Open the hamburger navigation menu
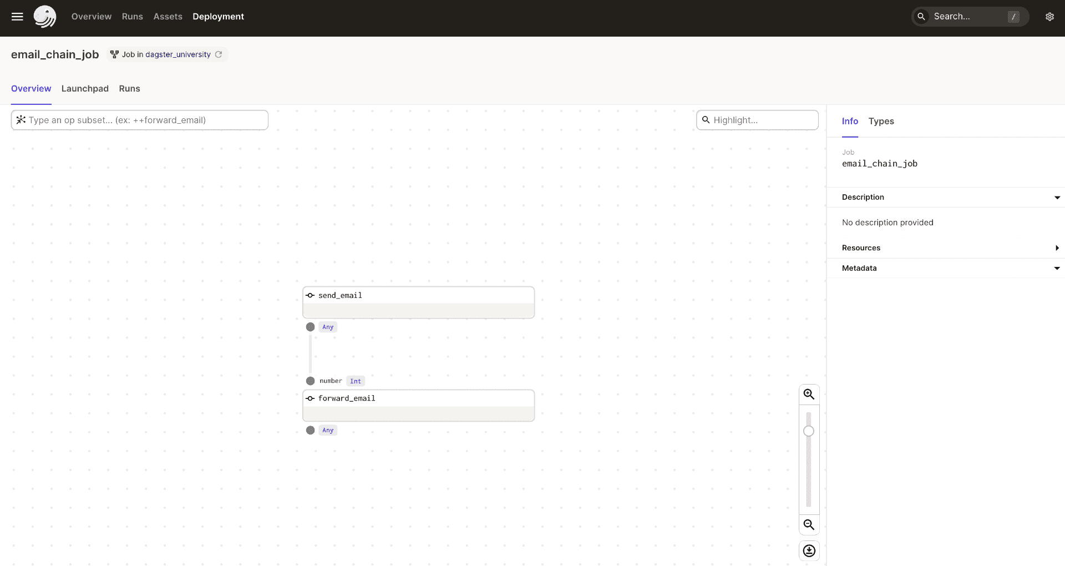 [x=17, y=17]
